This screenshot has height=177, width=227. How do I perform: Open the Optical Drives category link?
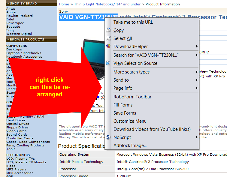pos(18,124)
